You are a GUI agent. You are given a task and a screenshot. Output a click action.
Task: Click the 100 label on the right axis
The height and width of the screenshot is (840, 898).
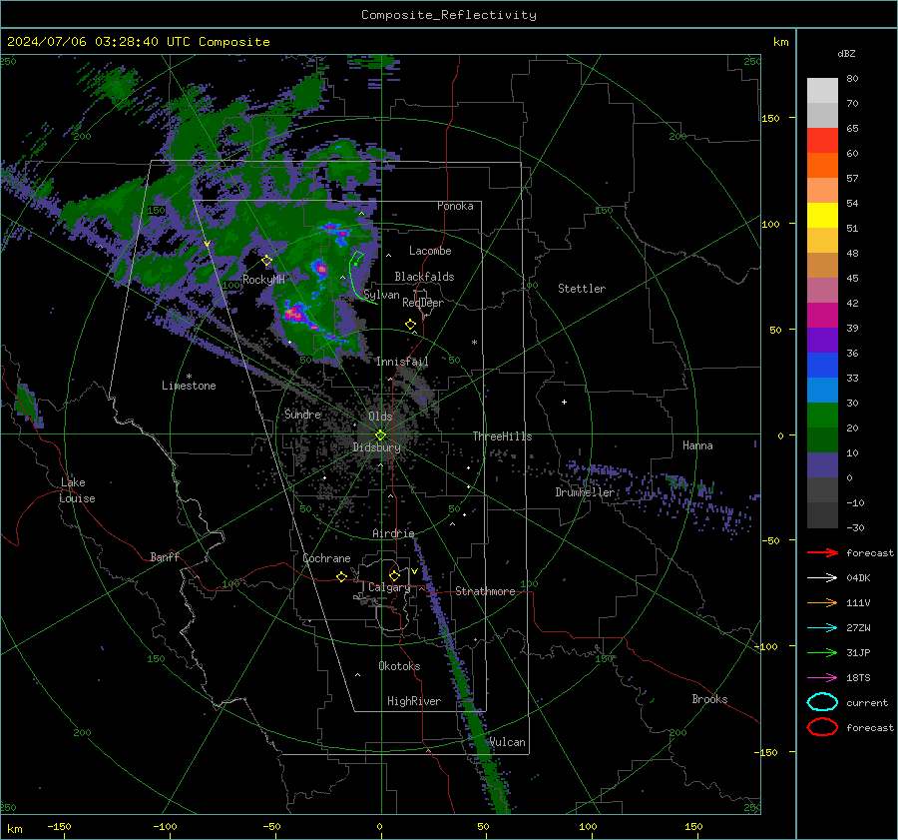pyautogui.click(x=771, y=224)
